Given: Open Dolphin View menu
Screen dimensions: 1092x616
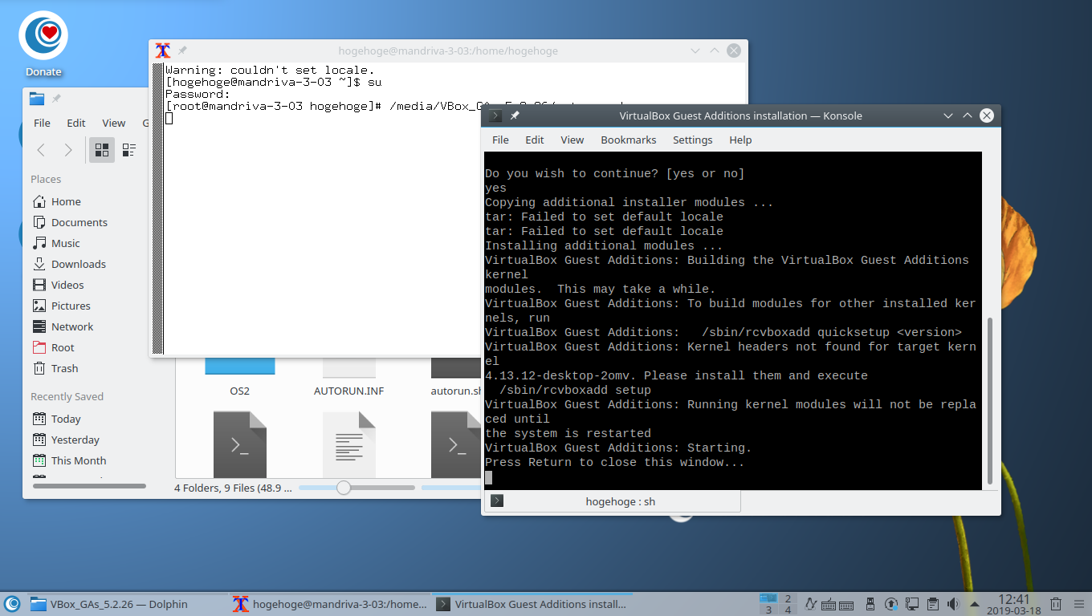Looking at the screenshot, I should point(114,123).
